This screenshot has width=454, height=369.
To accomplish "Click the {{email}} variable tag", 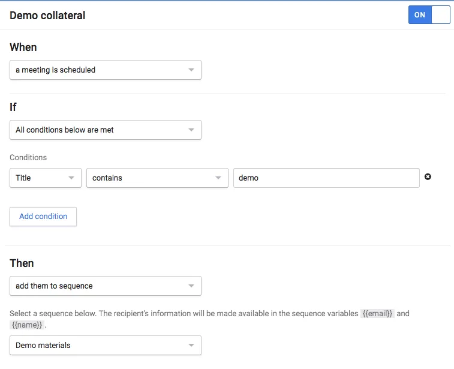I will point(377,313).
